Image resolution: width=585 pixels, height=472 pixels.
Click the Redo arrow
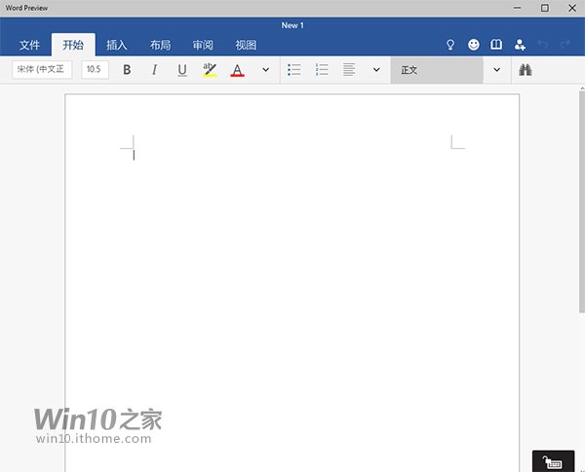(x=565, y=45)
